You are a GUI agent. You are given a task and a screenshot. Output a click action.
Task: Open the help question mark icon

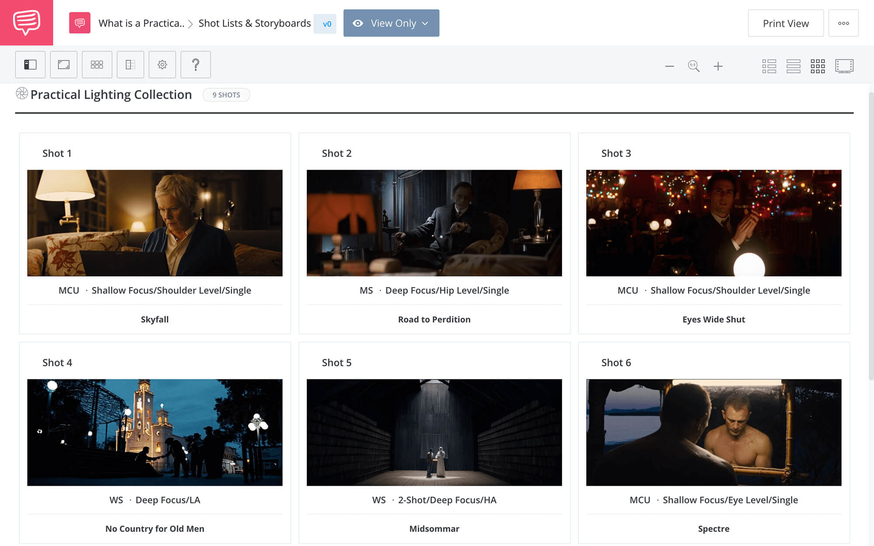(x=195, y=65)
